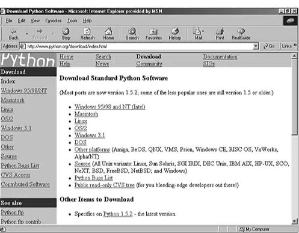Open the Search link in page header

[x=103, y=57]
